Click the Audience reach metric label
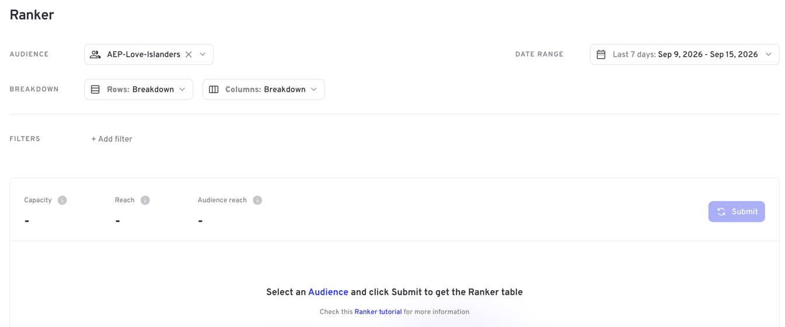Screen dimensions: 785x327 click(x=222, y=200)
